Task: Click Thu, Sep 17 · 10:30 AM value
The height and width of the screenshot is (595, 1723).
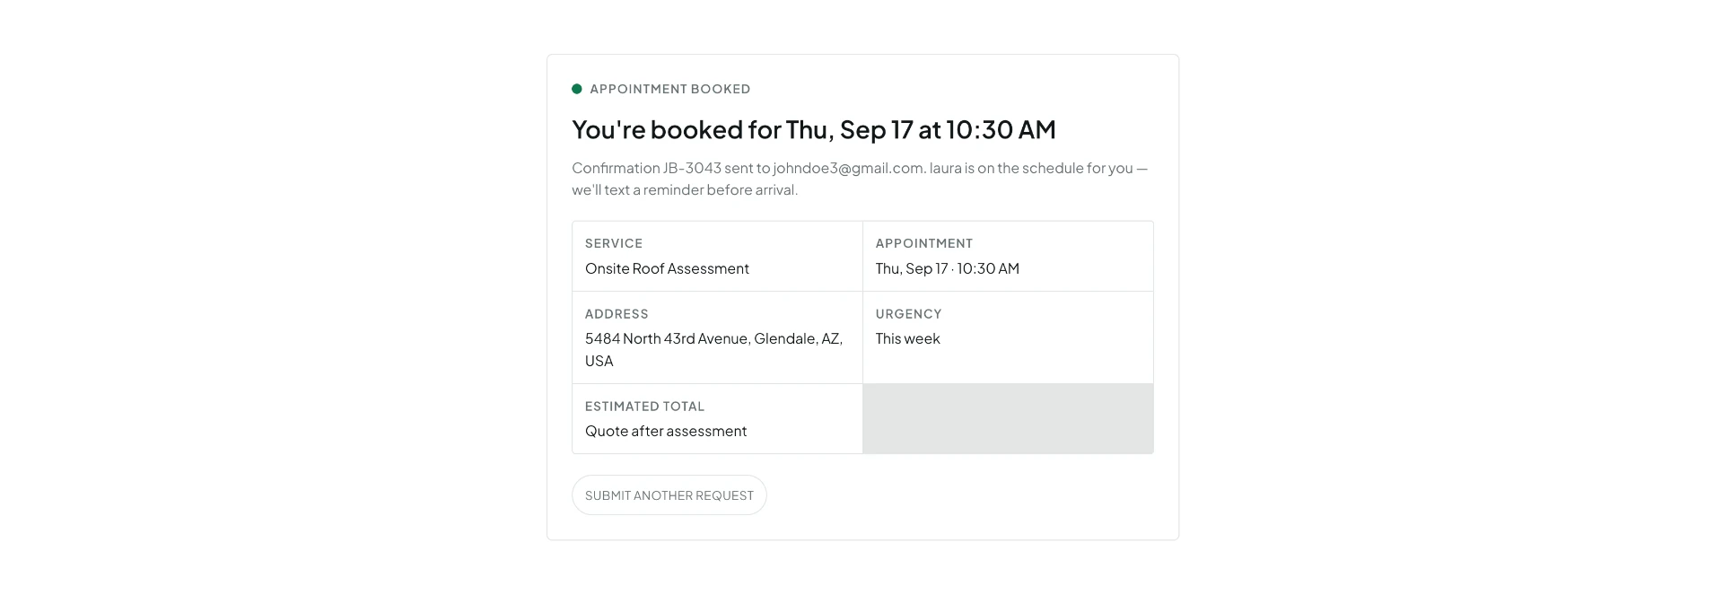Action: click(x=948, y=268)
